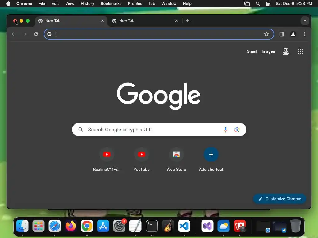318x238 pixels.
Task: Open Visual Studio from the Dock
Action: 207,226
